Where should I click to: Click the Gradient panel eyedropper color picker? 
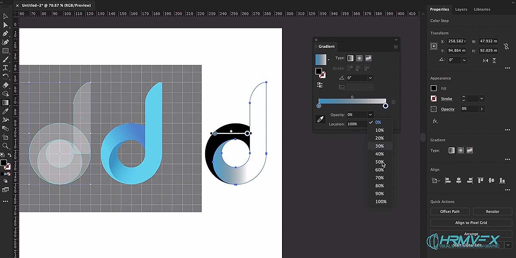pyautogui.click(x=320, y=120)
